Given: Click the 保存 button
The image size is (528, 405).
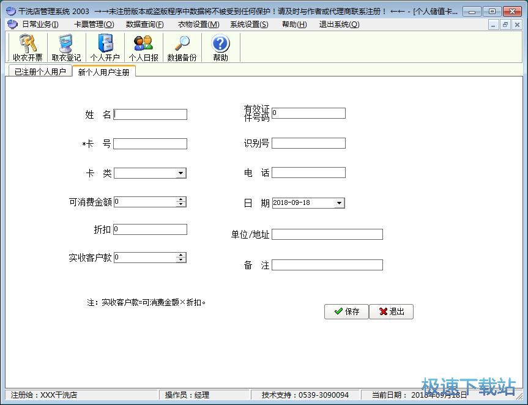Looking at the screenshot, I should (x=346, y=311).
